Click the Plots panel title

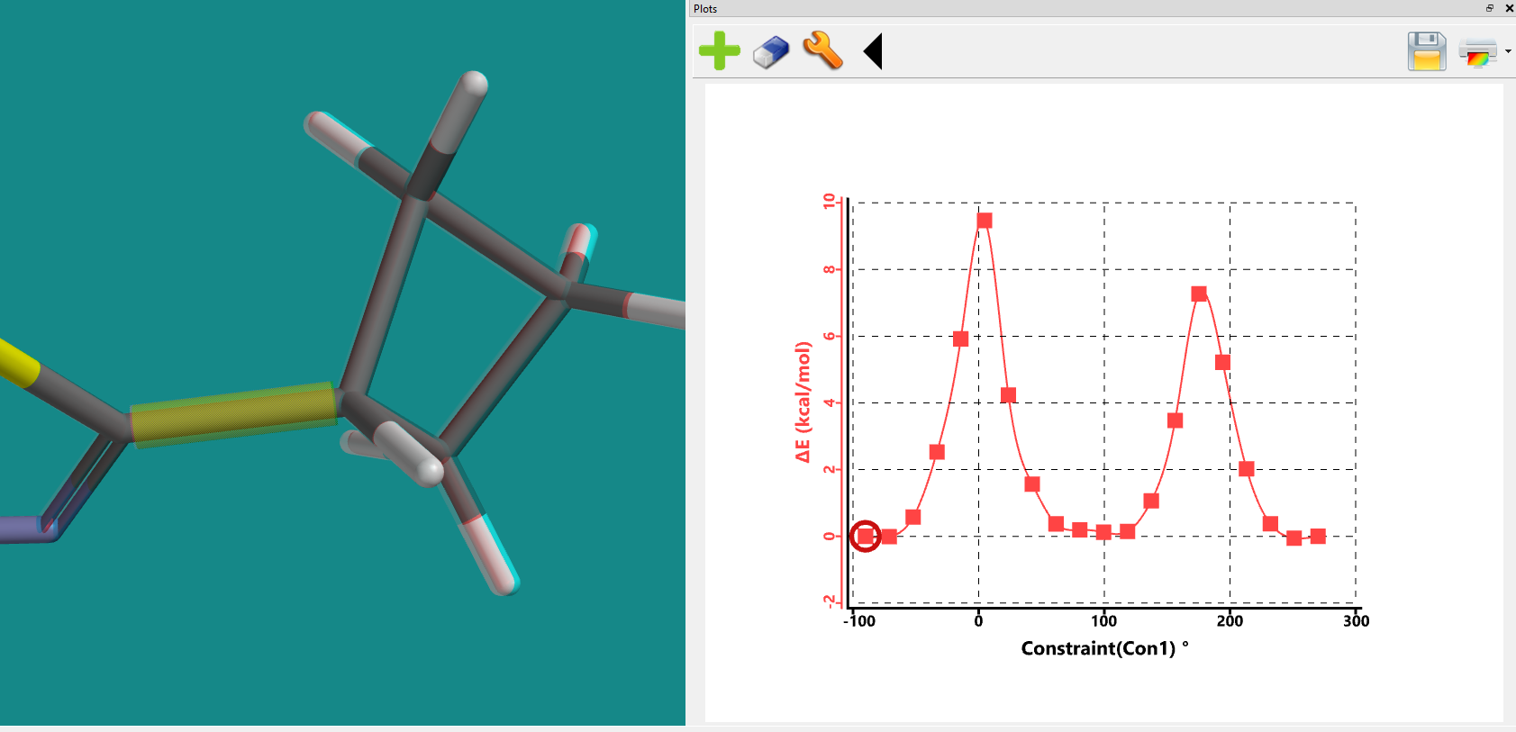pyautogui.click(x=705, y=8)
